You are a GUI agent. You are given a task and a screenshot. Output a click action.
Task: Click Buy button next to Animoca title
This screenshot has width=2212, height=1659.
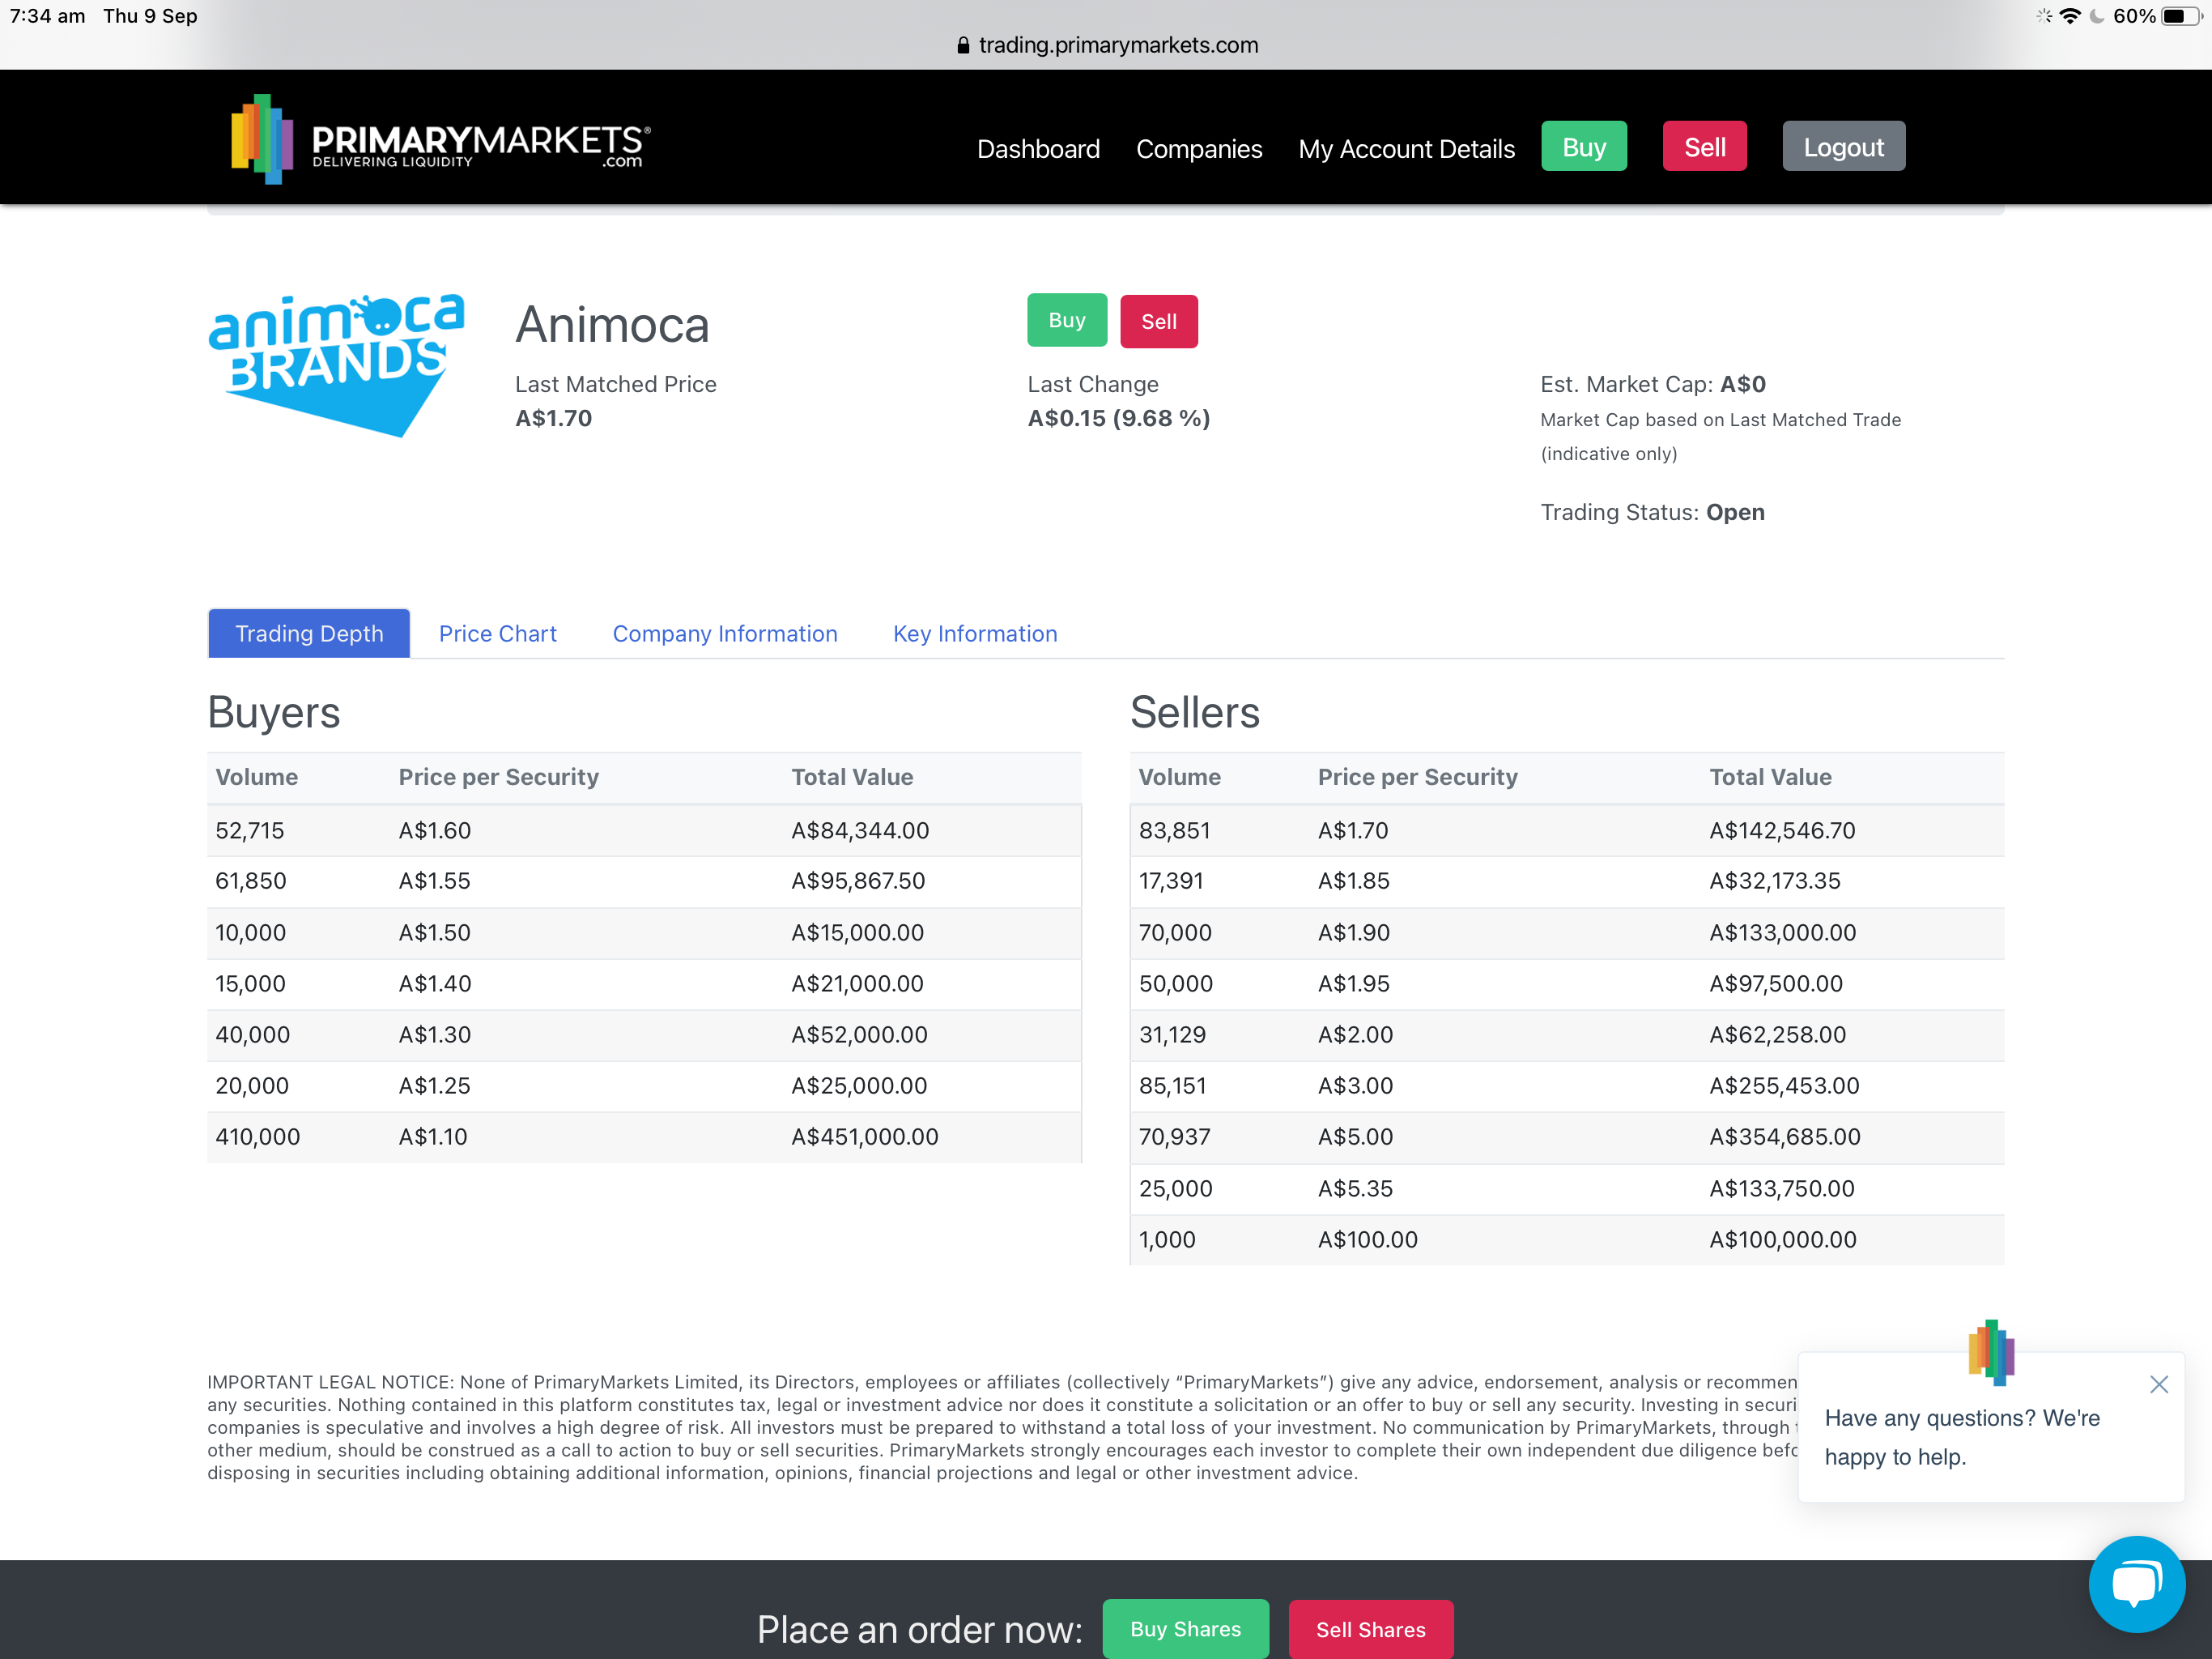click(x=1066, y=320)
